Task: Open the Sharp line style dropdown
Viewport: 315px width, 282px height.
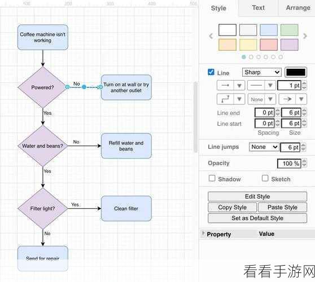Action: [x=262, y=72]
